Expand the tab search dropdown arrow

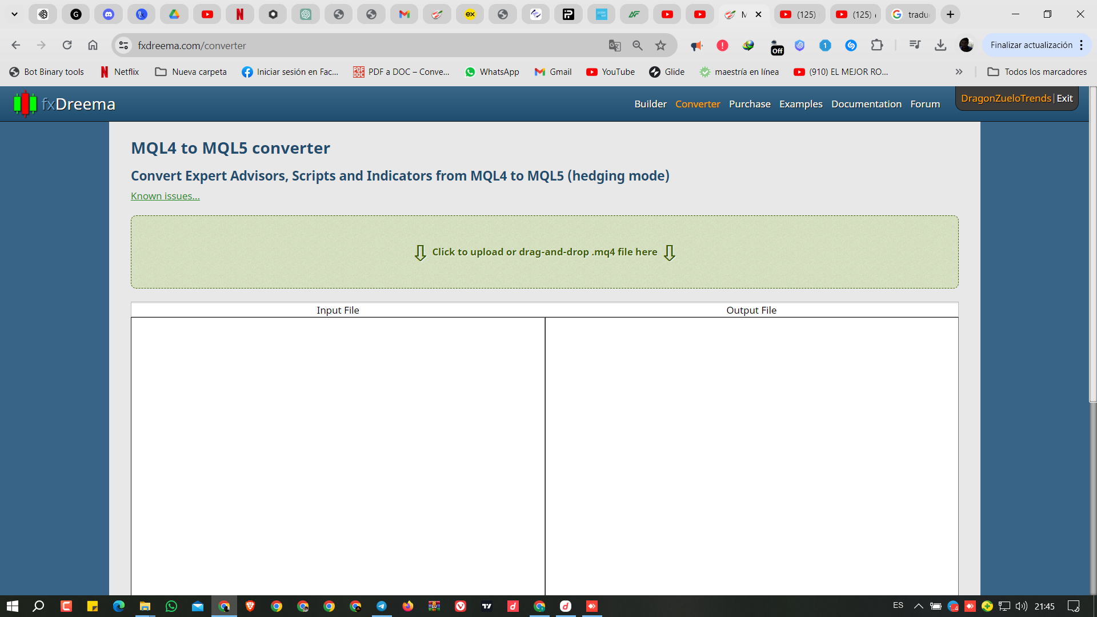[15, 14]
